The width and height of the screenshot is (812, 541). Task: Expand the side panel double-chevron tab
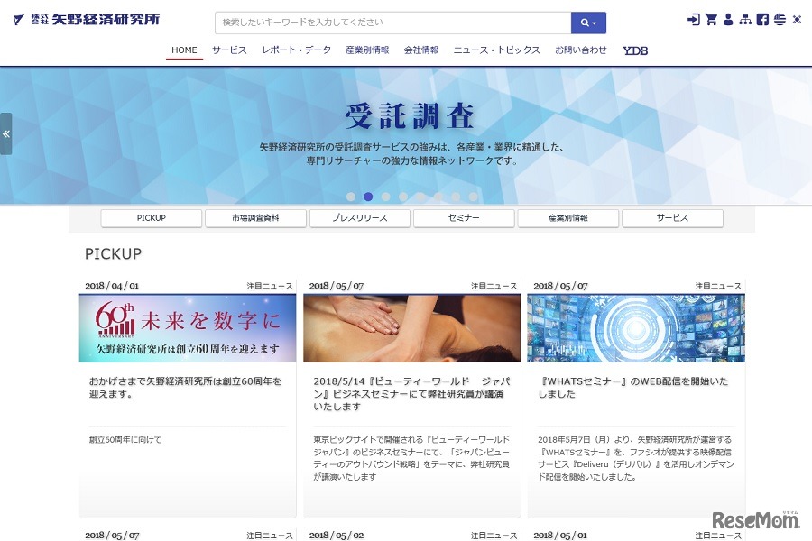click(x=5, y=133)
